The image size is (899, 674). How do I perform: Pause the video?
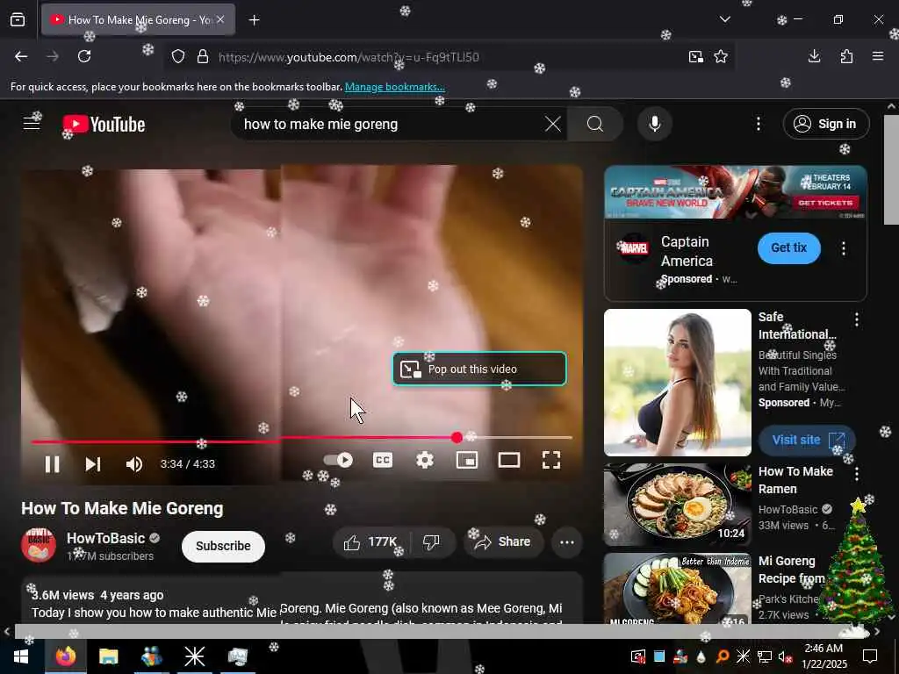click(x=52, y=463)
